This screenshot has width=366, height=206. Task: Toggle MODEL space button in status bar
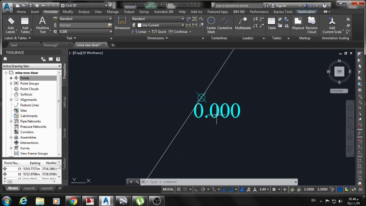[x=168, y=189]
